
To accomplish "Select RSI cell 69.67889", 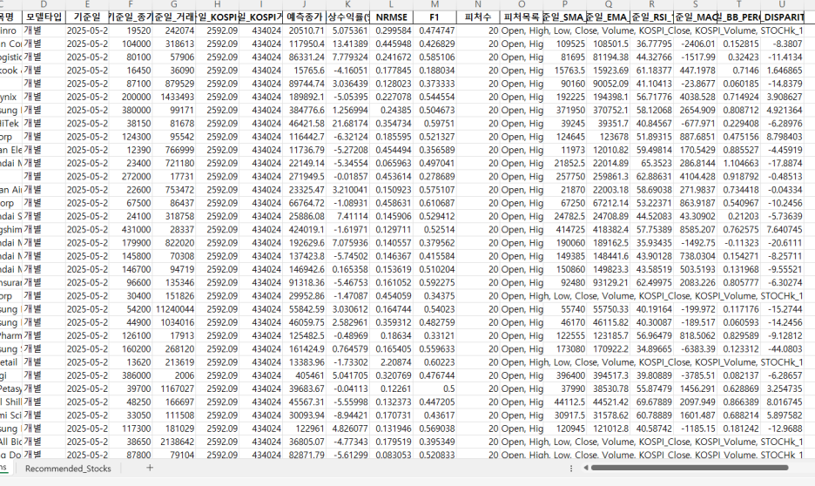I will pos(651,402).
